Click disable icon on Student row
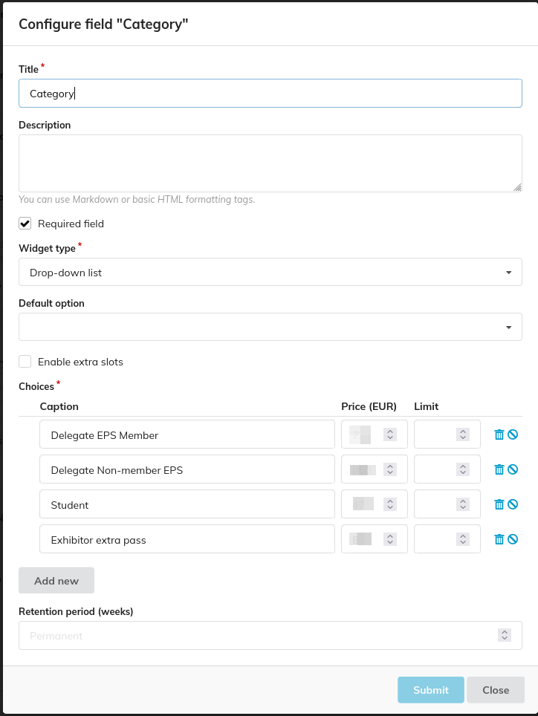Screen dimensions: 538x716 [x=513, y=504]
